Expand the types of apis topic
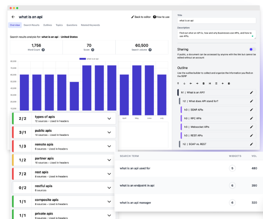 [x=109, y=118]
